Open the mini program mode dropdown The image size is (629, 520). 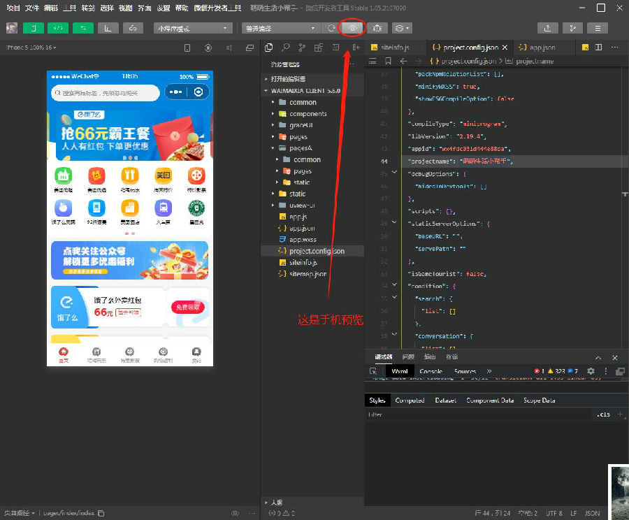193,28
